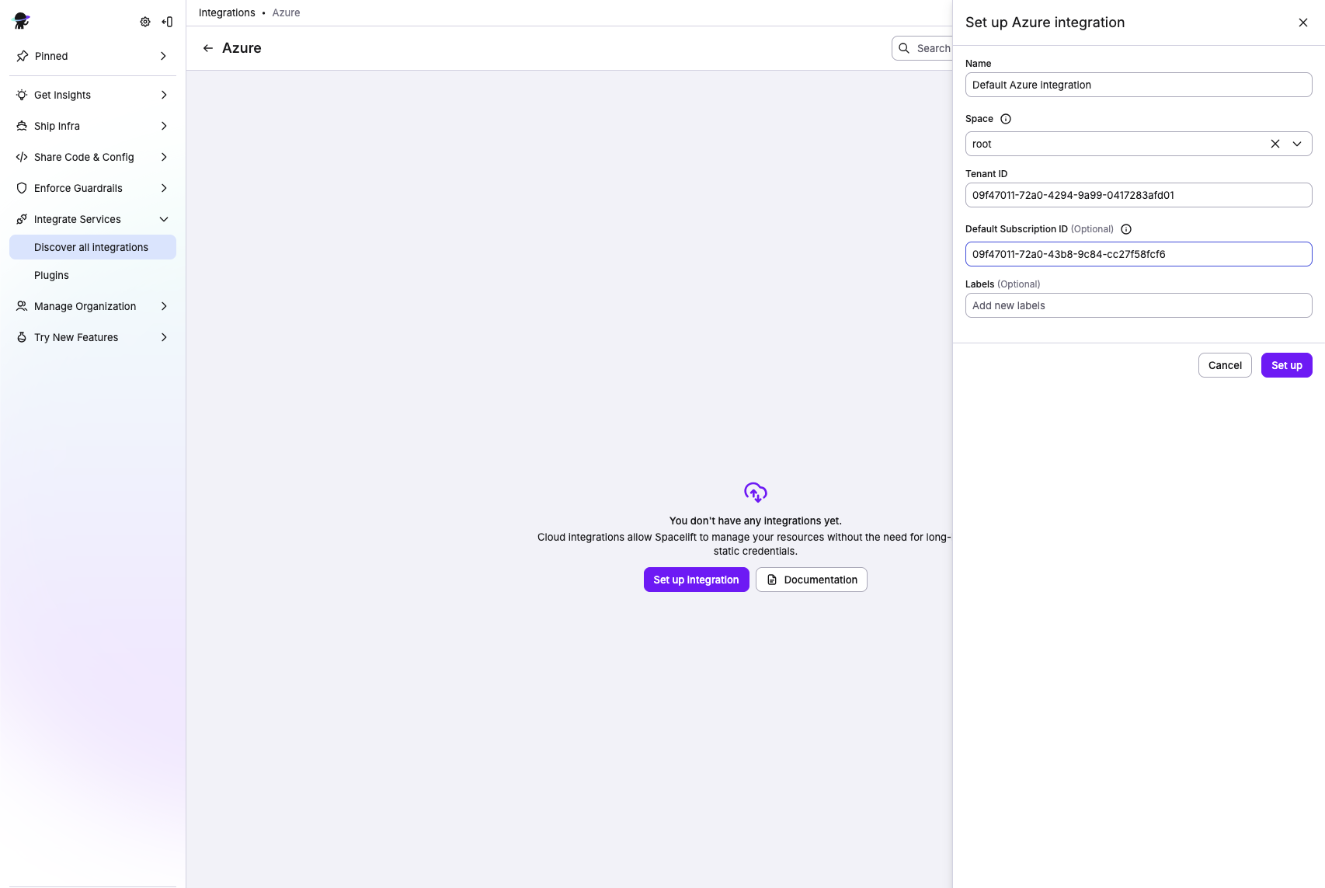
Task: Click the sign-out icon at top
Action: point(166,22)
